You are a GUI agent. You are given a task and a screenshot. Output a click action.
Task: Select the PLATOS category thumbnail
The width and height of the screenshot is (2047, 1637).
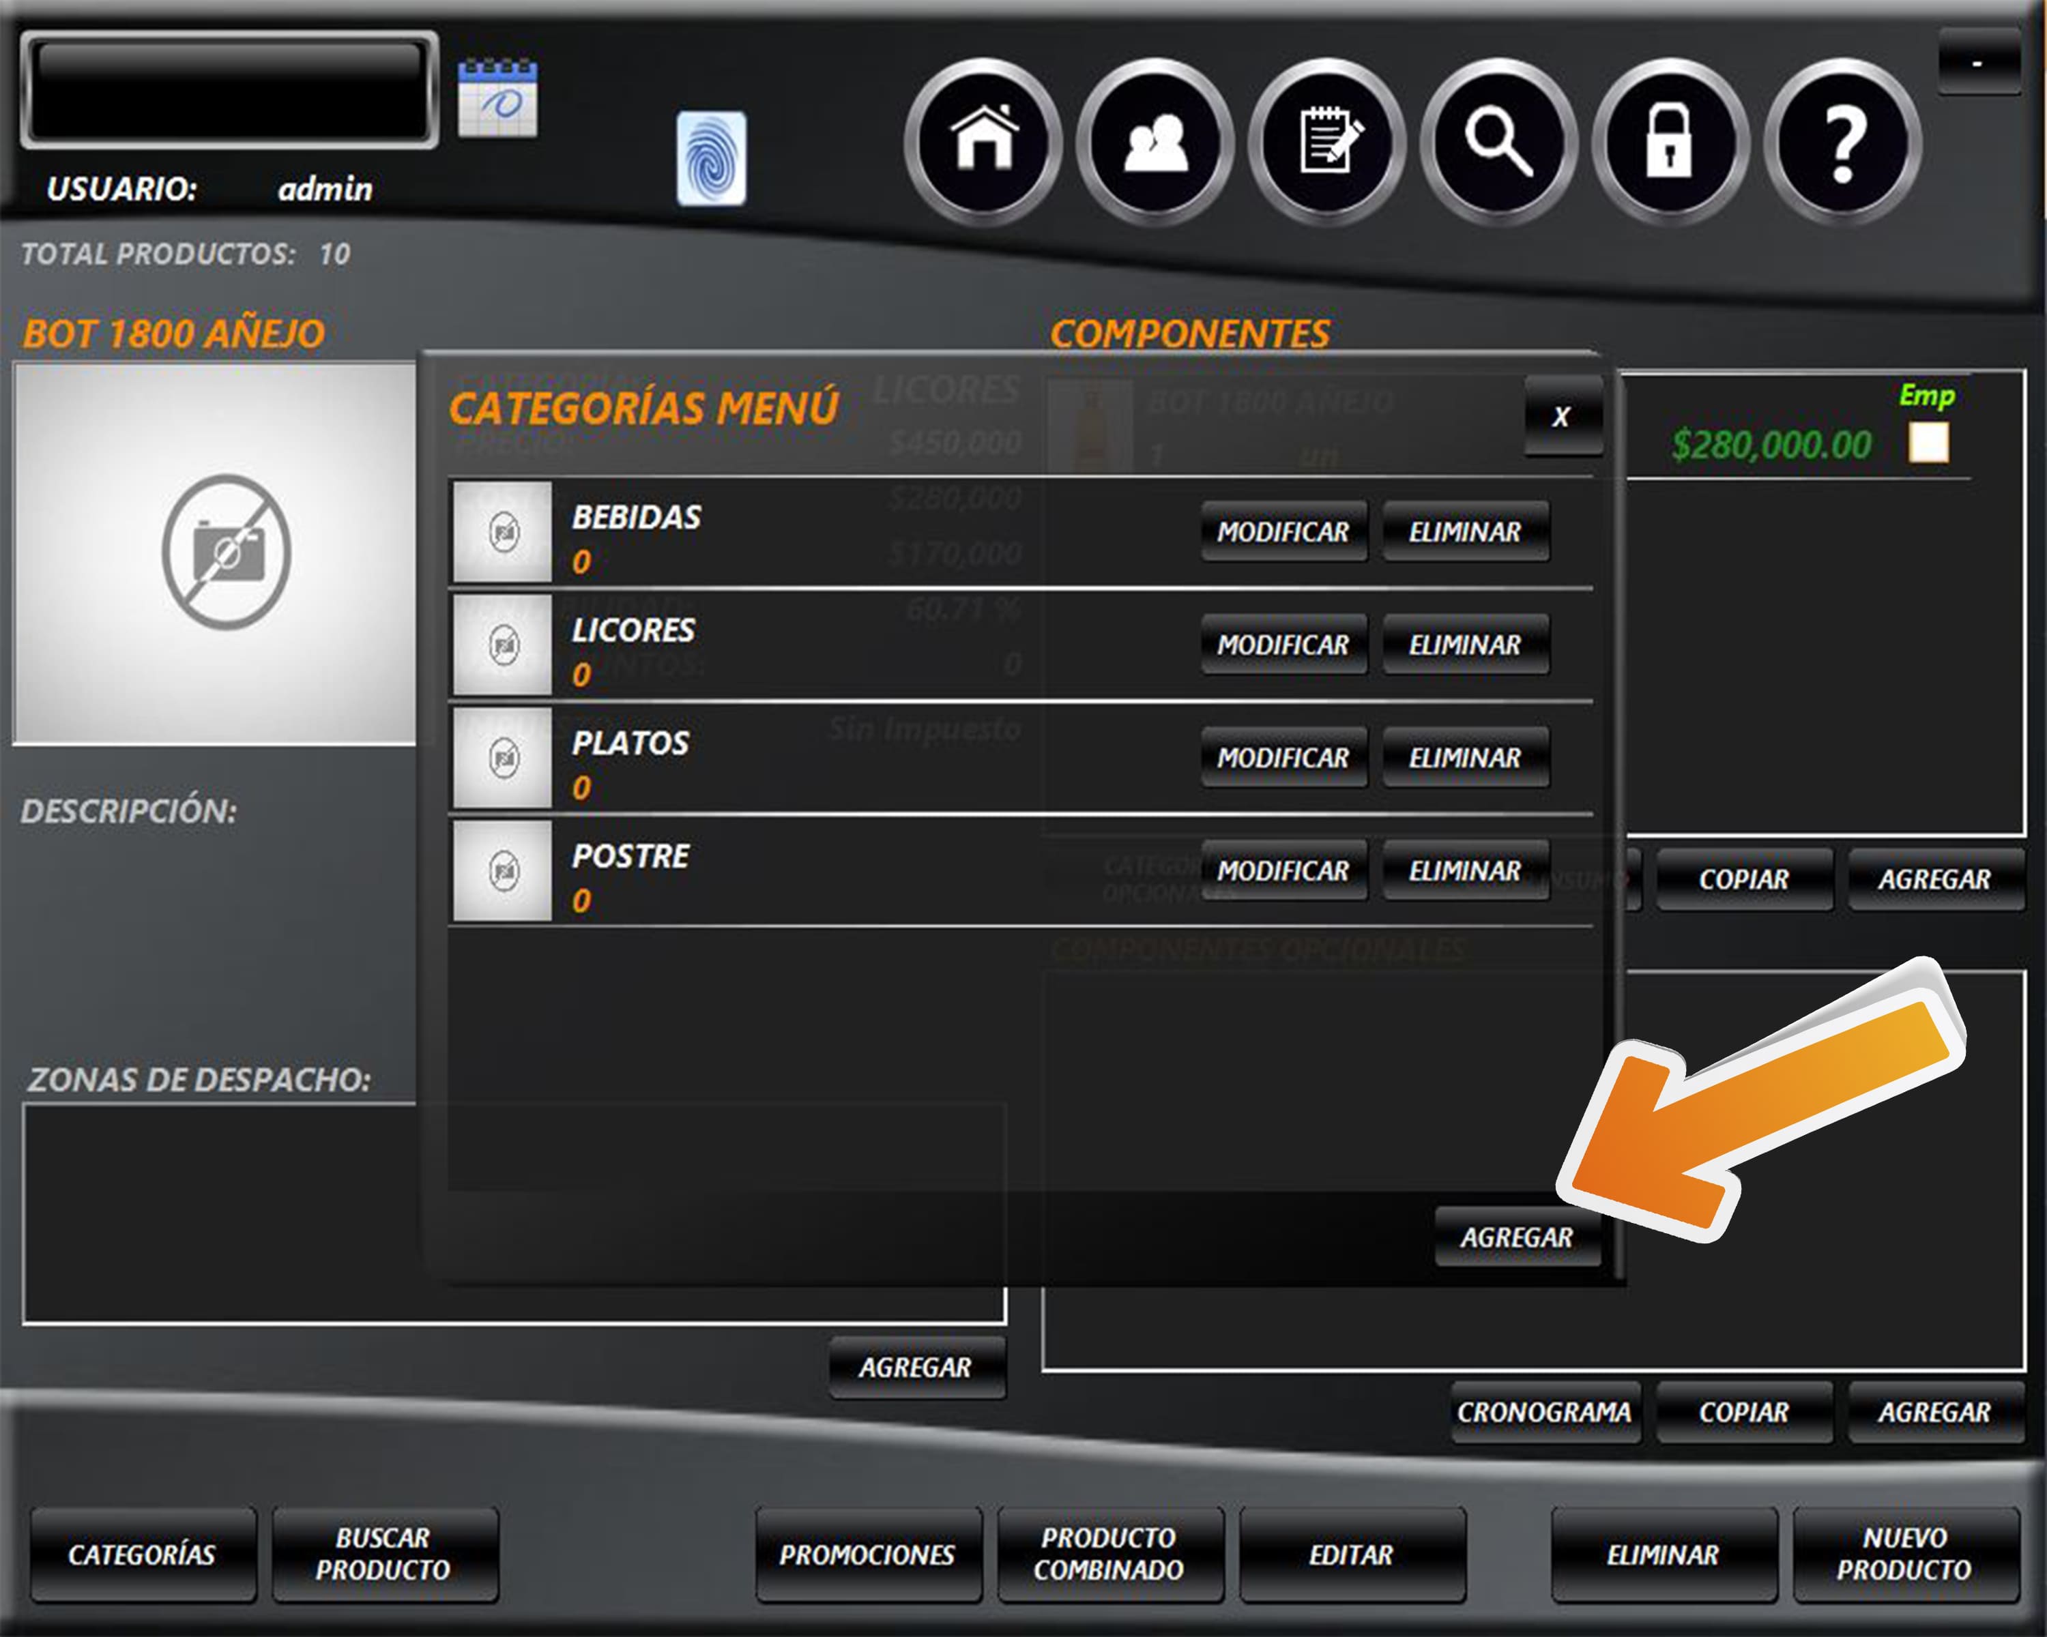coord(502,757)
